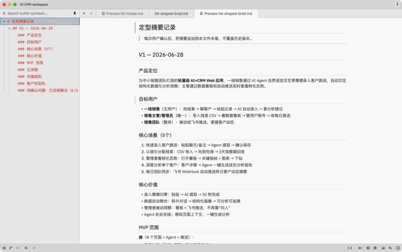Switch to the 06-shaped-brief.md tab
The image size is (402, 252).
coord(171,14)
